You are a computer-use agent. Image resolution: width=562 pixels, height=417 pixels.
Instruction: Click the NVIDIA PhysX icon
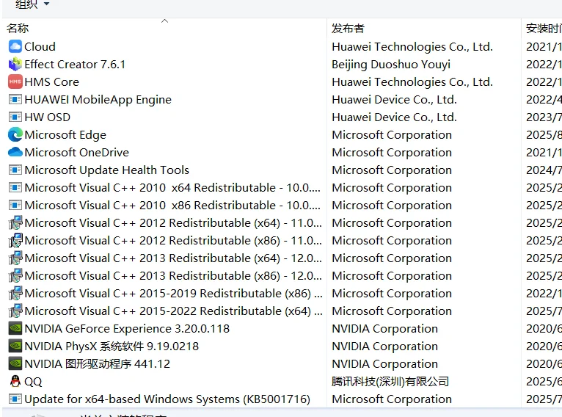[x=15, y=346]
